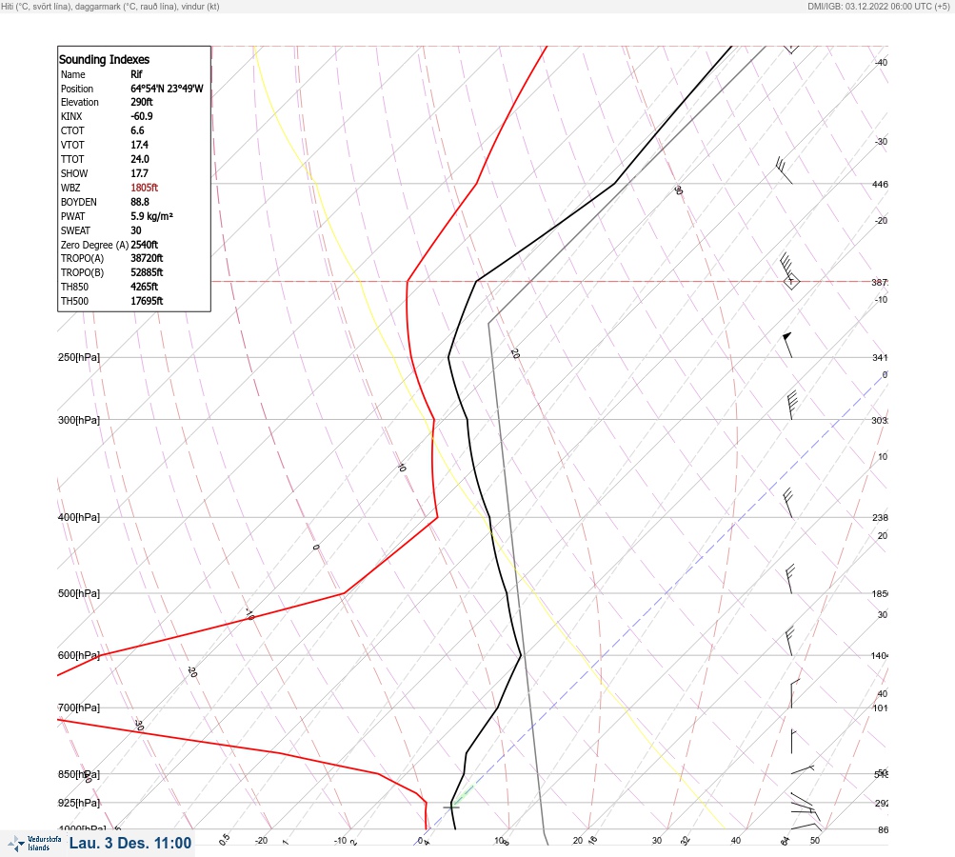Click the wind barb at the 600 hPa level

(789, 642)
